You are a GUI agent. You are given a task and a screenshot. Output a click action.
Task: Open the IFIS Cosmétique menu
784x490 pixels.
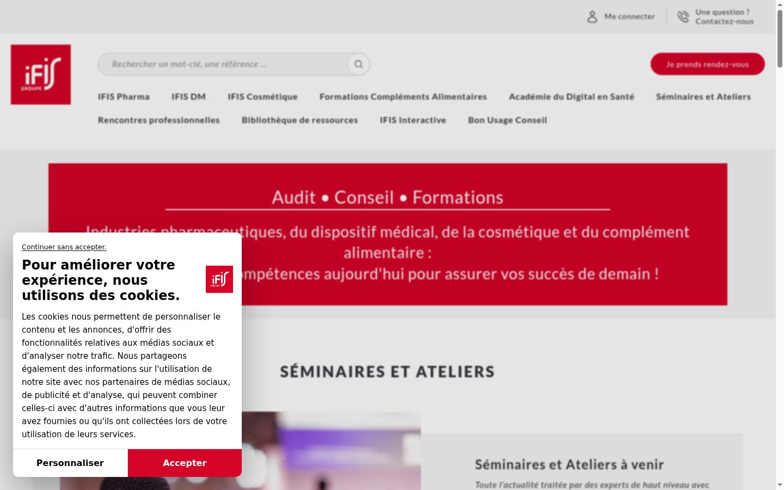pos(262,97)
